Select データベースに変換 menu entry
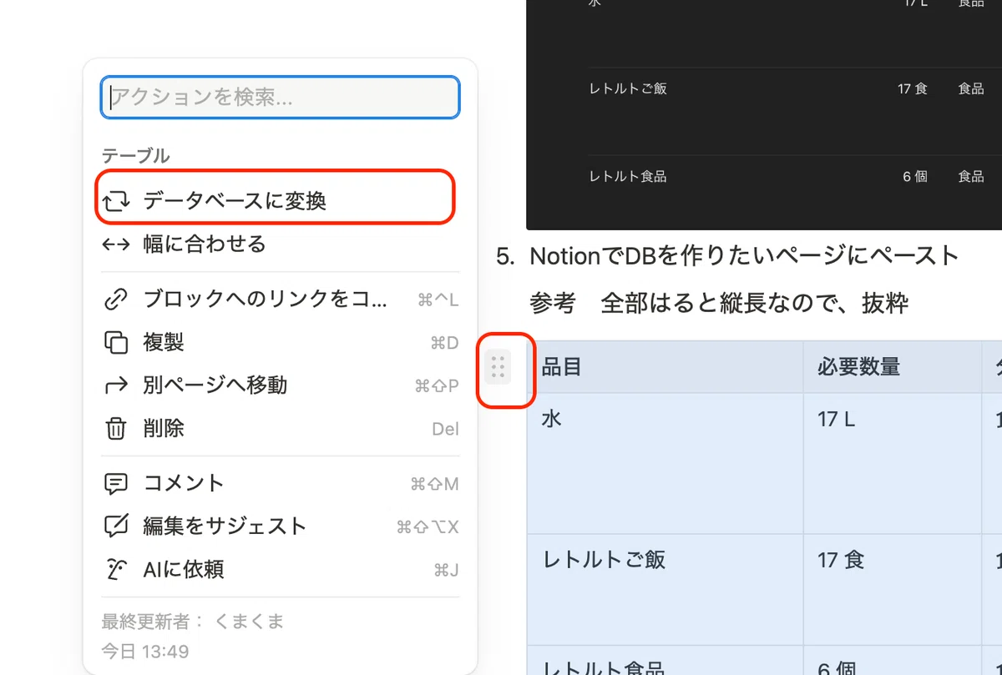The height and width of the screenshot is (675, 1002). (x=280, y=200)
